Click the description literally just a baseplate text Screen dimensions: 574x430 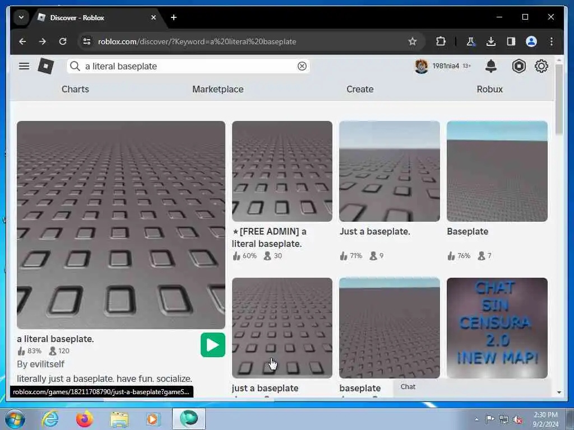pos(104,379)
